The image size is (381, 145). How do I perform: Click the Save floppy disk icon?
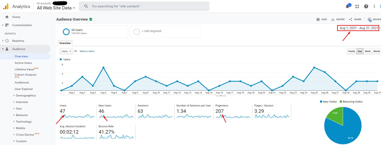pos(318,19)
